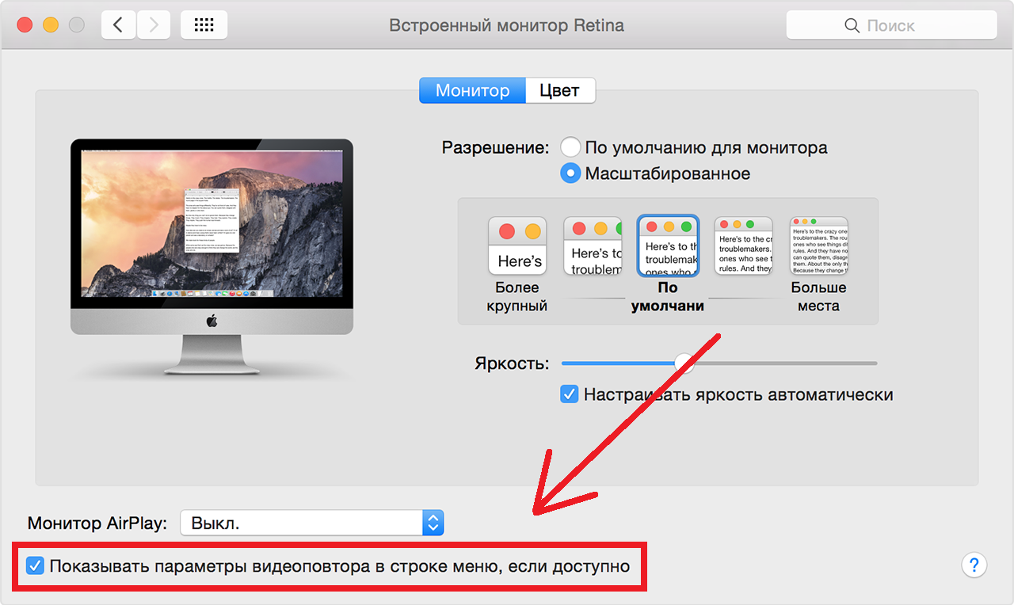Viewport: 1014px width, 605px height.
Task: Switch to the Цвет tab
Action: pos(560,90)
